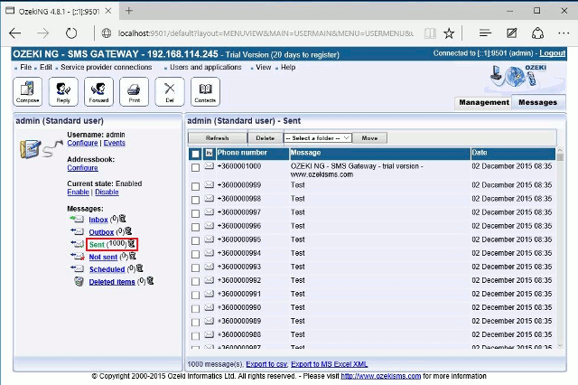Click the Deleted items bin icon
Image resolution: width=578 pixels, height=385 pixels.
[79, 281]
